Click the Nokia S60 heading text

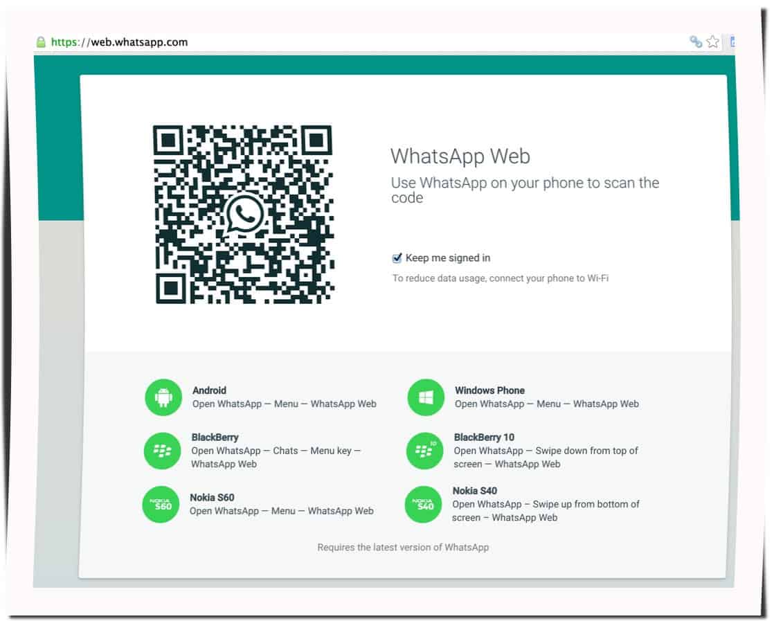pos(212,497)
